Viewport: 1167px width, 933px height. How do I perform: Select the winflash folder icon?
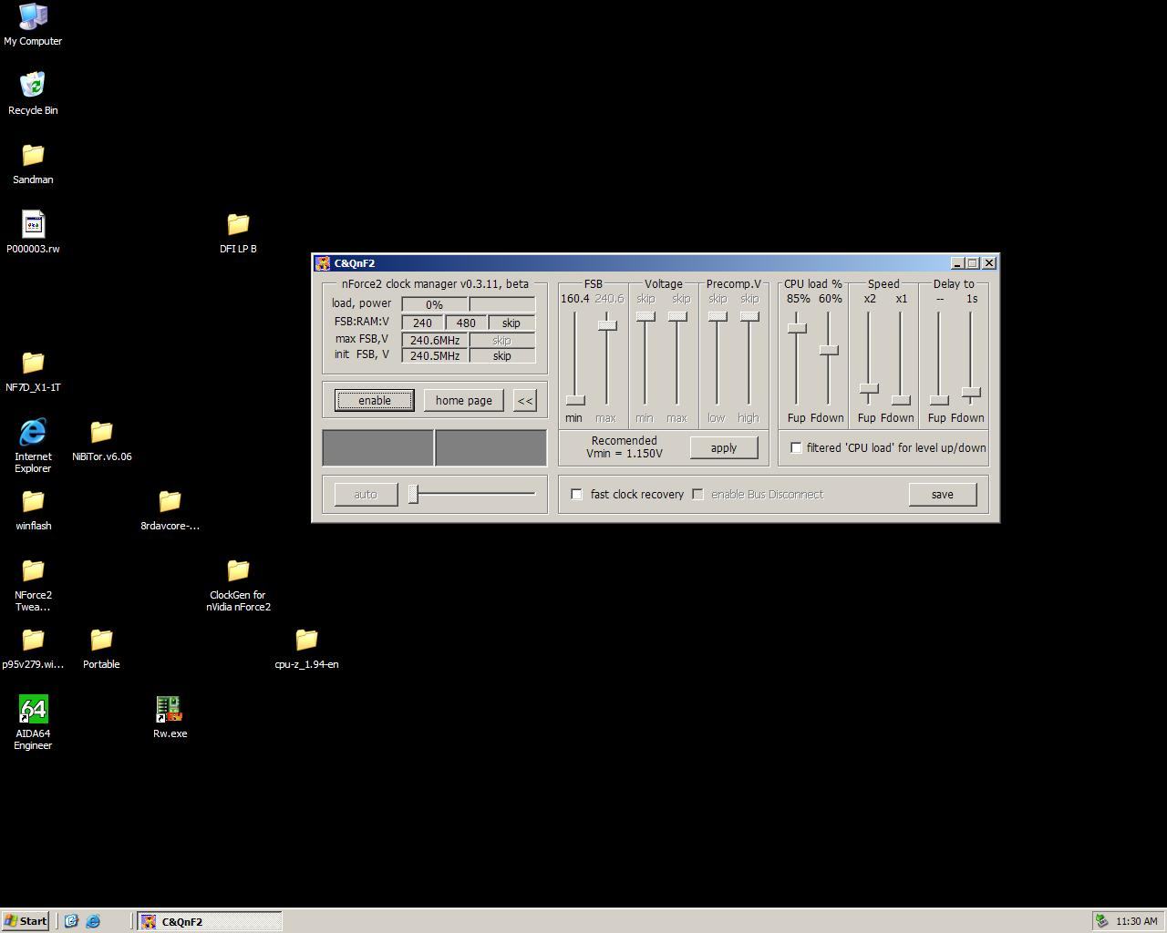point(33,509)
